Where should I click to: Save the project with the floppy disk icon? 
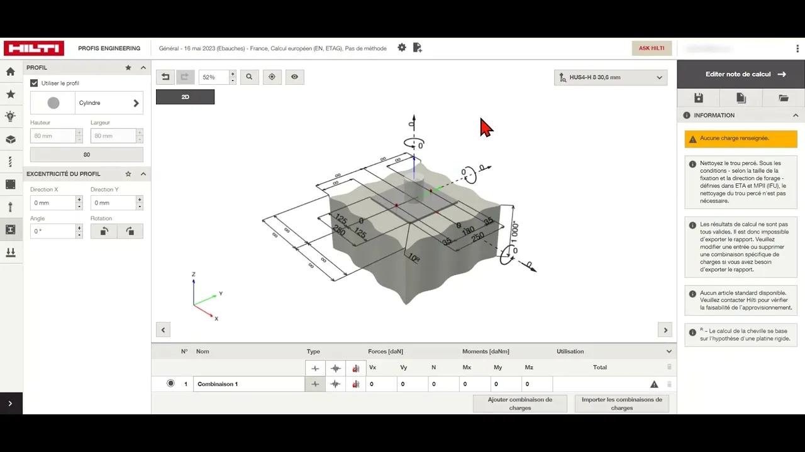coord(698,98)
